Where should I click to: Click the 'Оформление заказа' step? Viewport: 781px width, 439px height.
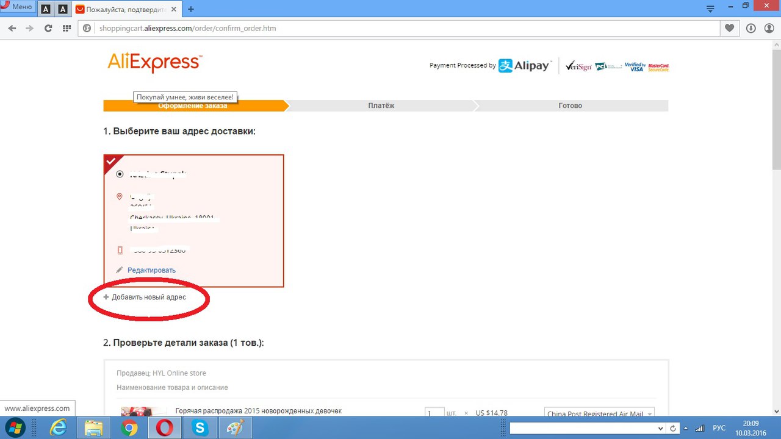[192, 105]
